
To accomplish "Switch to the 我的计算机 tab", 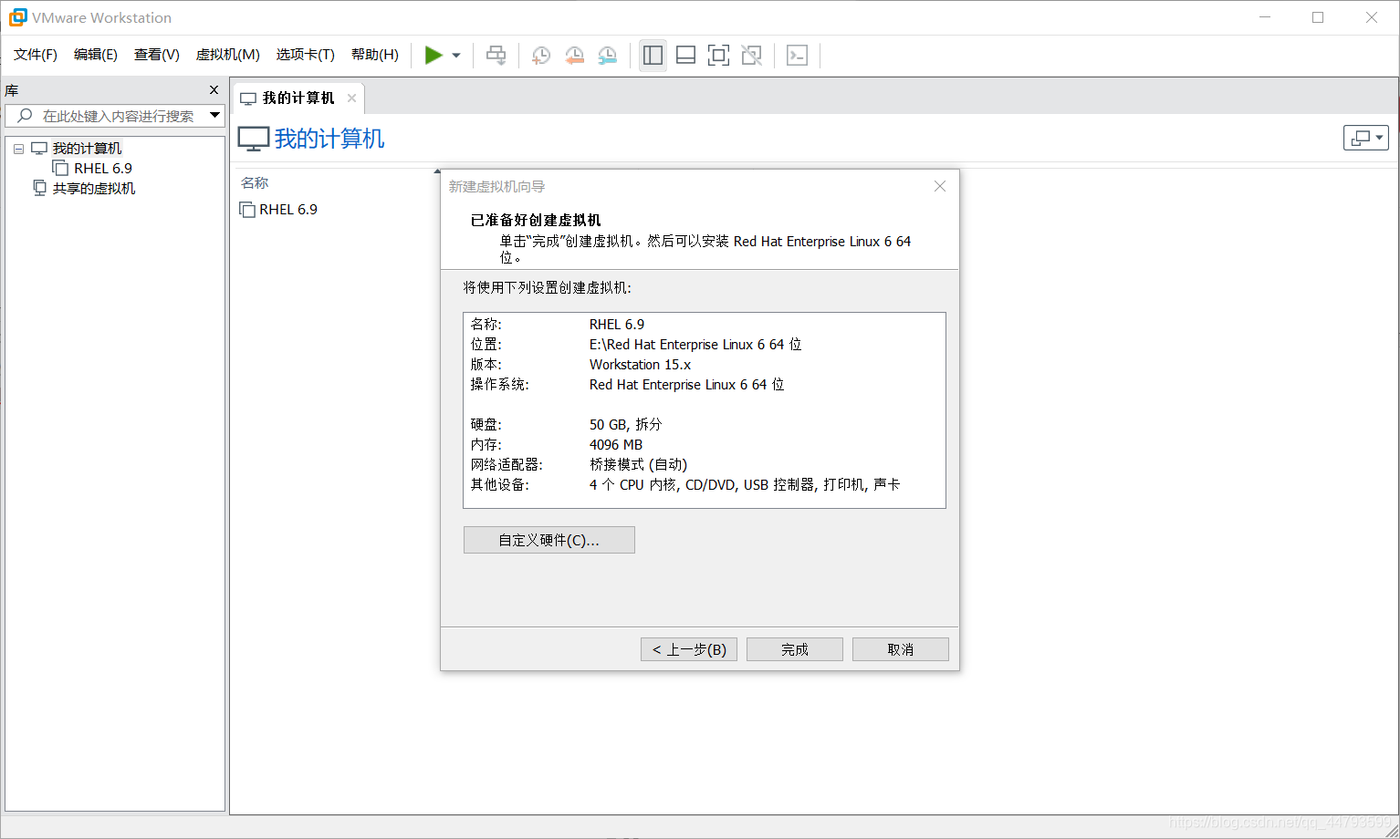I will [297, 98].
